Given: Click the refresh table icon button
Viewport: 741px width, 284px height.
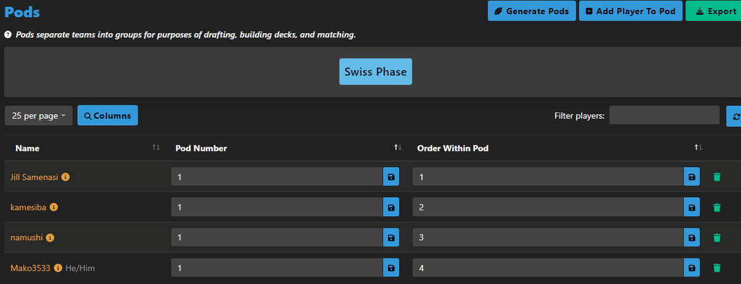Looking at the screenshot, I should click(734, 115).
